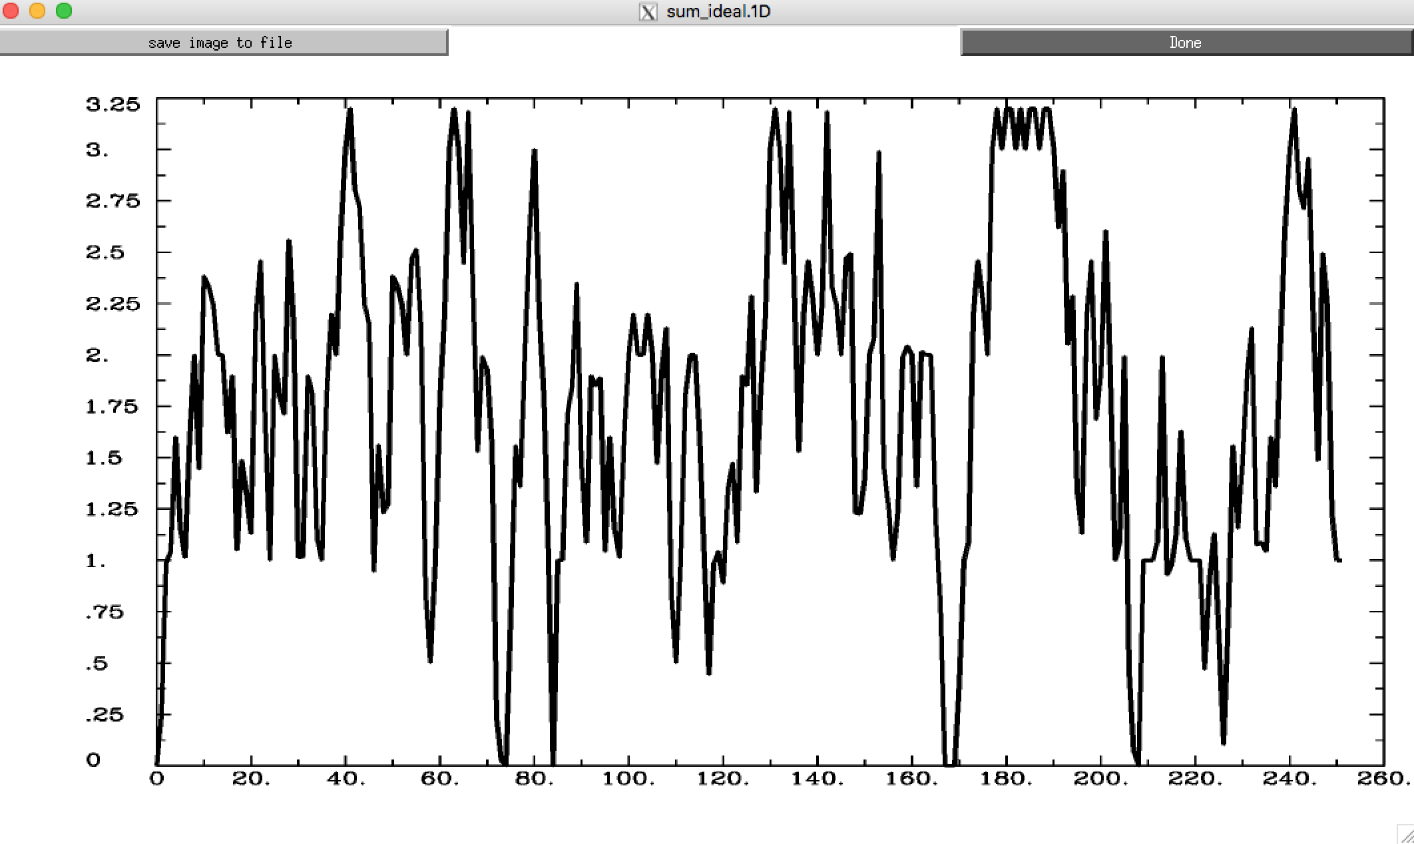Viewport: 1414px width, 844px height.
Task: Click the x-axis label 20.
Action: click(251, 778)
